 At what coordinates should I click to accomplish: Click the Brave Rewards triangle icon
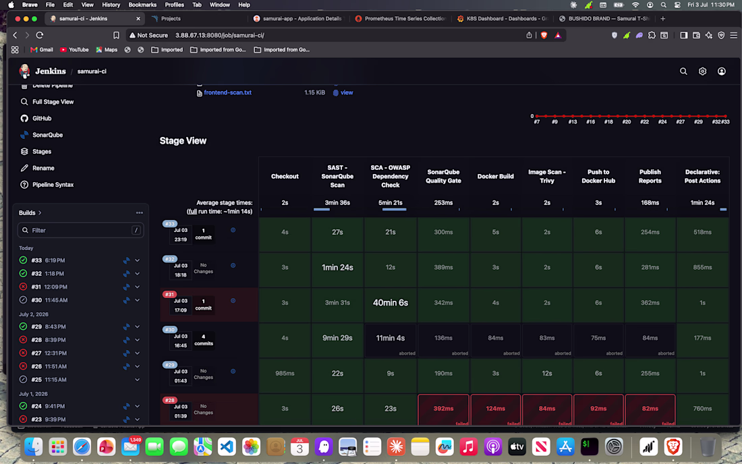[558, 35]
